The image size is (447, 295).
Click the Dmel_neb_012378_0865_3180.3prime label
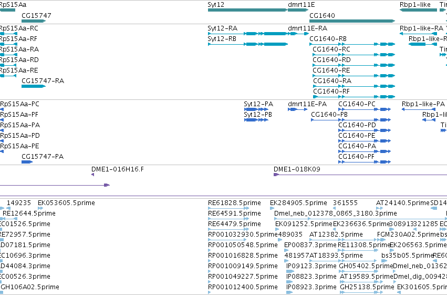pyautogui.click(x=336, y=213)
